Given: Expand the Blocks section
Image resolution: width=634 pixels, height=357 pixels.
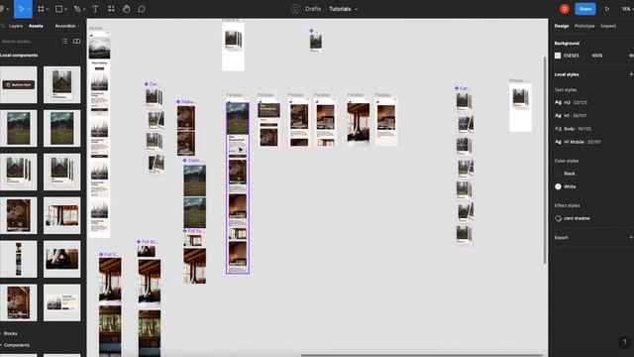Looking at the screenshot, I should coord(9,333).
